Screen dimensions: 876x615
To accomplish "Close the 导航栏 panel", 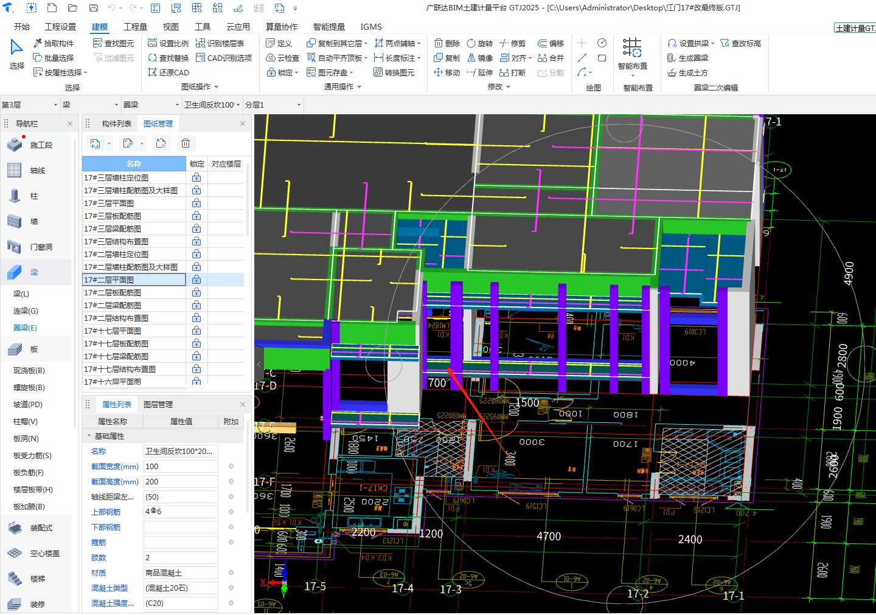I will tap(70, 123).
